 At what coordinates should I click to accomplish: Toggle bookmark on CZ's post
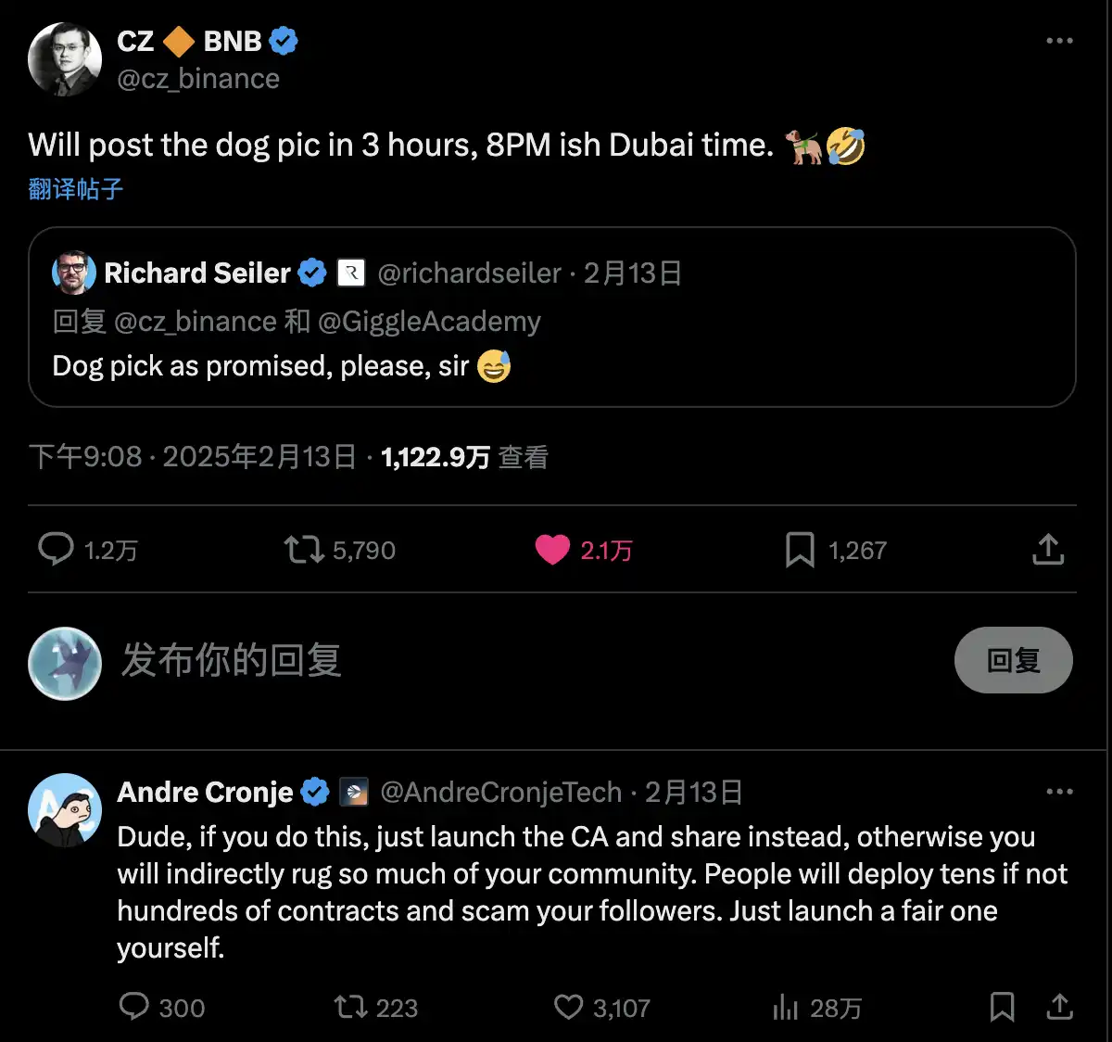pos(799,550)
